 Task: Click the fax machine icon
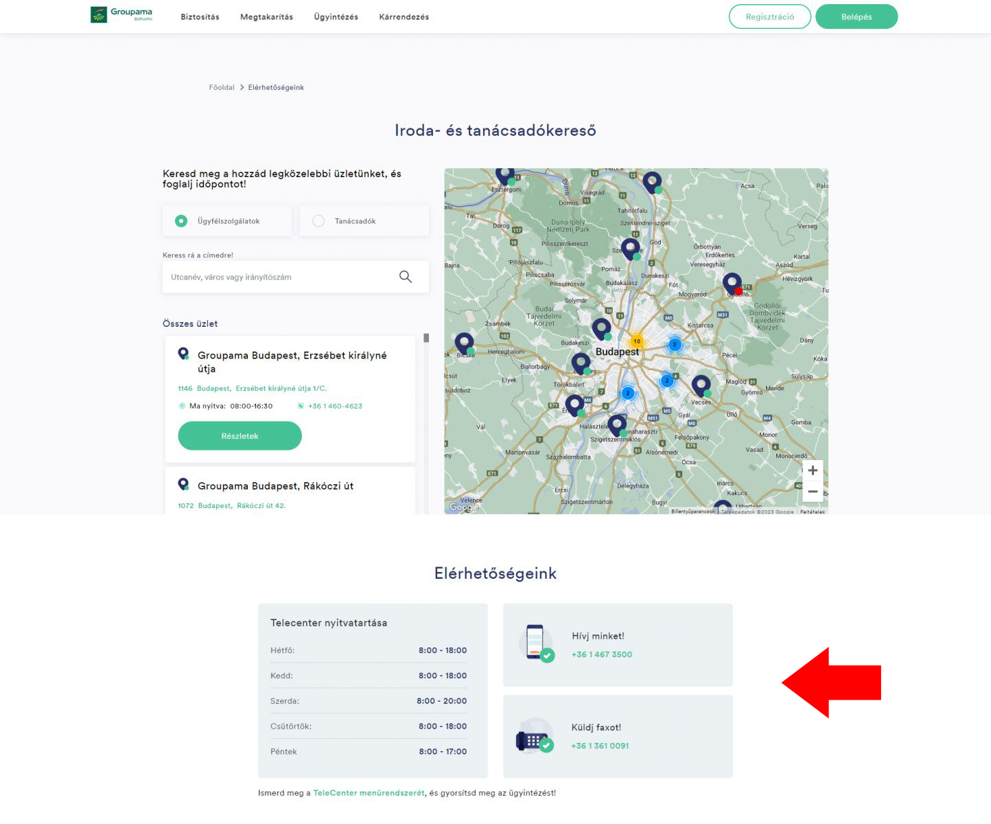click(535, 736)
